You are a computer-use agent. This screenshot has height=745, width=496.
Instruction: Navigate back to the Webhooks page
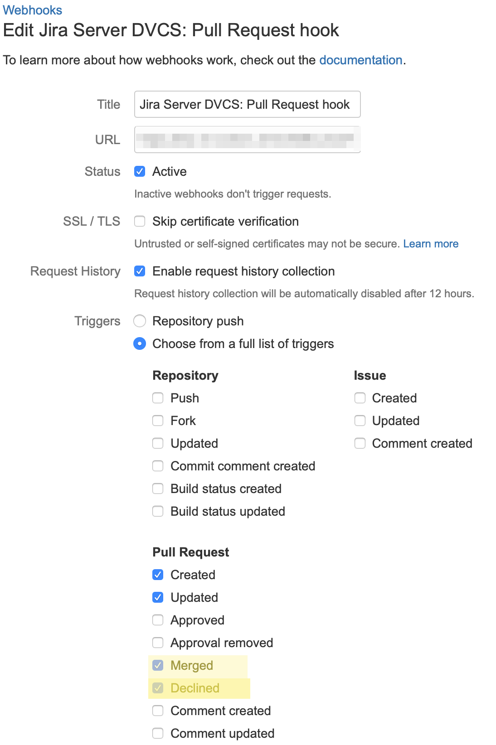tap(32, 10)
